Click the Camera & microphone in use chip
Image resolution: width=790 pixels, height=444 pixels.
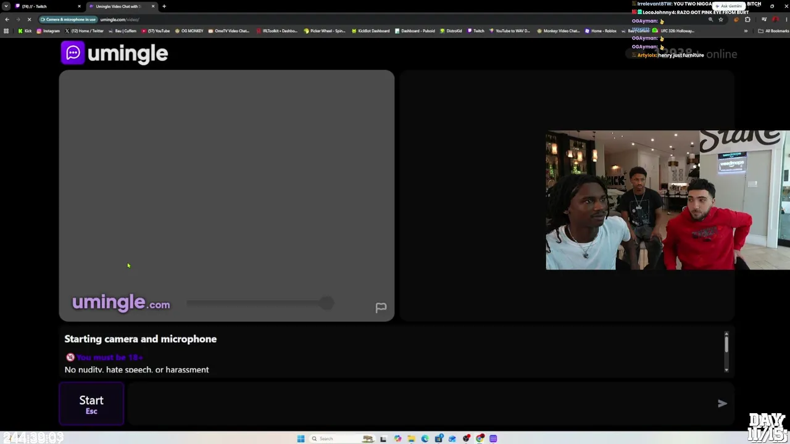(x=68, y=20)
